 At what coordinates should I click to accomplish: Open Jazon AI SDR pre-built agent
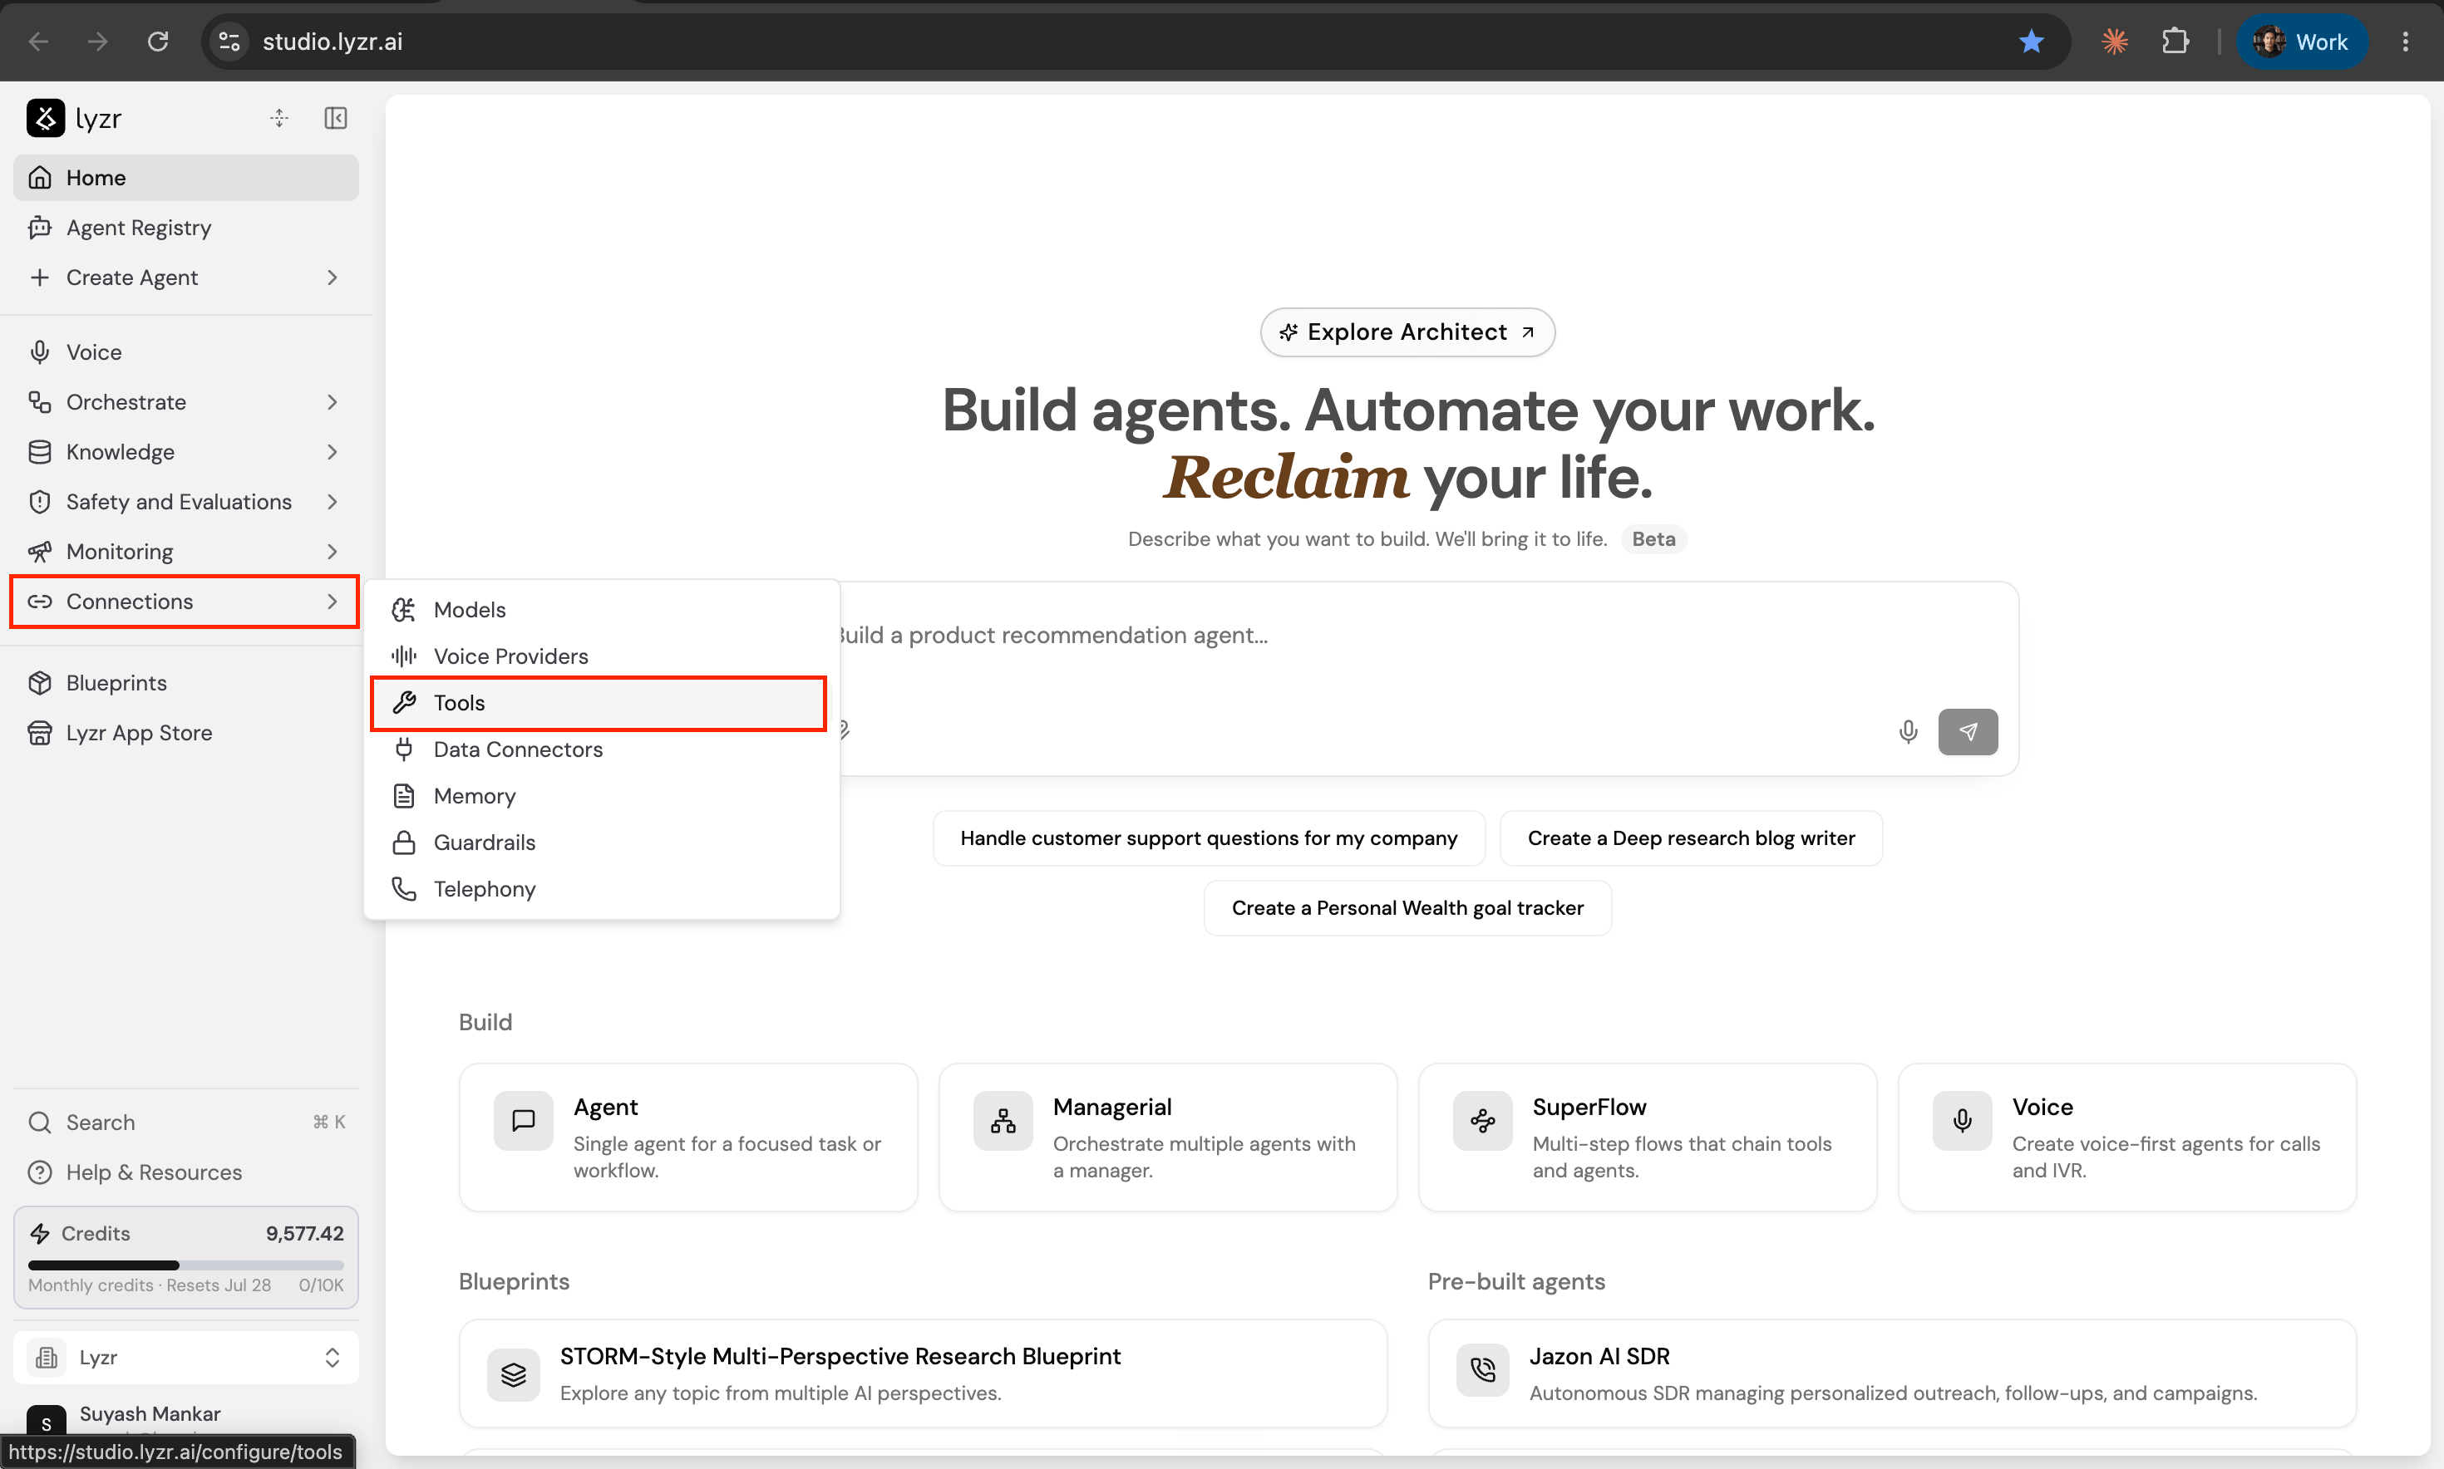[x=1891, y=1373]
